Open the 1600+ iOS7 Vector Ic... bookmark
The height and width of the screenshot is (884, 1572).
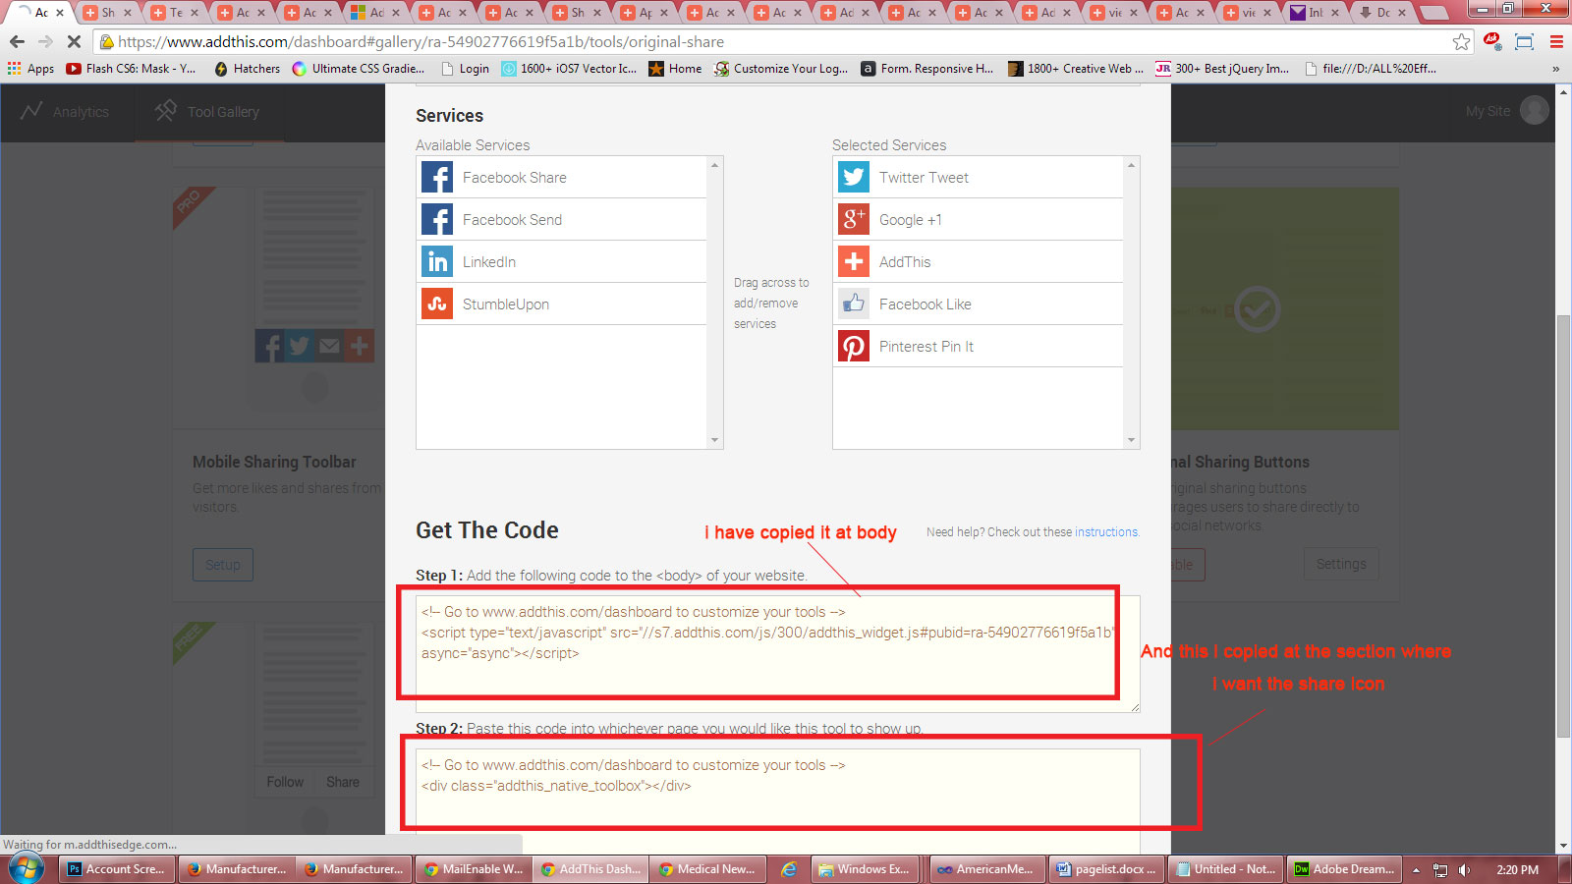569,69
